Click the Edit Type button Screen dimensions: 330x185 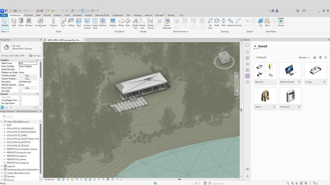click(35, 56)
